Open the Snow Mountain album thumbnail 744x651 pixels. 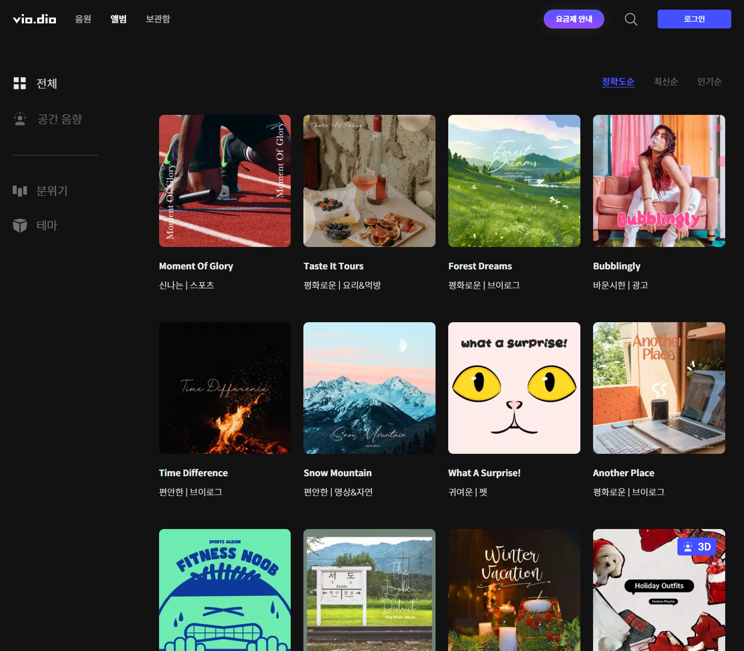click(369, 388)
